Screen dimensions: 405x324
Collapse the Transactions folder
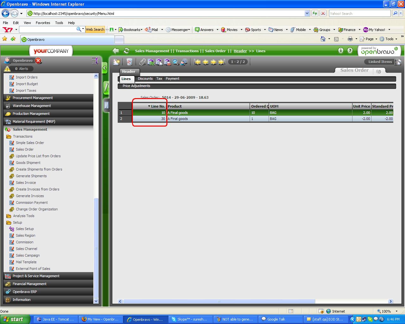pyautogui.click(x=19, y=136)
